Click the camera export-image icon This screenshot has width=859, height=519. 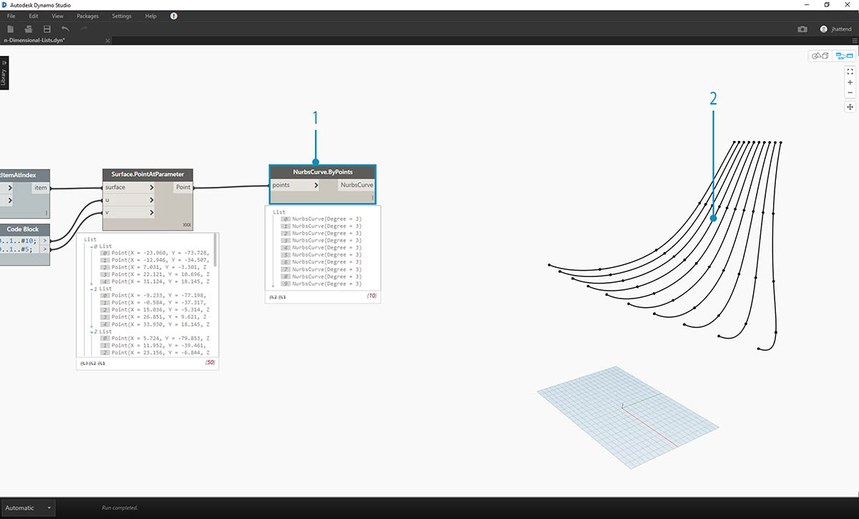pyautogui.click(x=802, y=29)
